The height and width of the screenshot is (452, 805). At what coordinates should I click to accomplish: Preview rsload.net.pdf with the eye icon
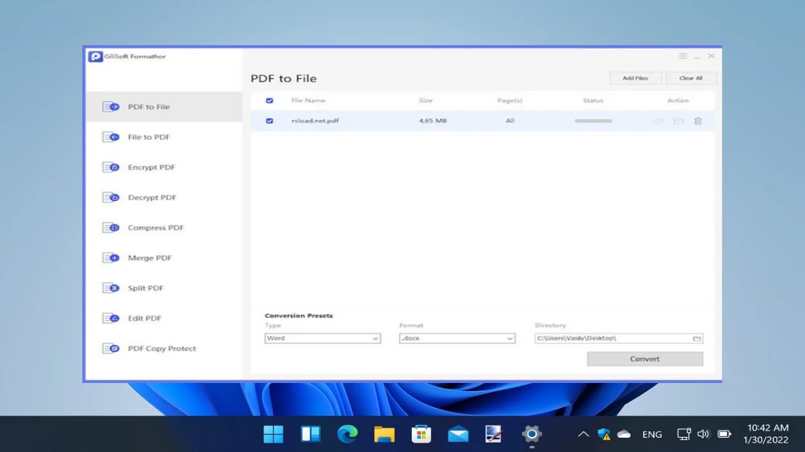pos(659,121)
